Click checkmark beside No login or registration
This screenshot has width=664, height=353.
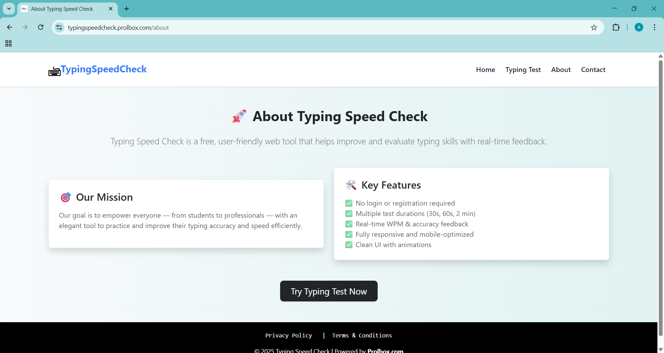pos(349,203)
